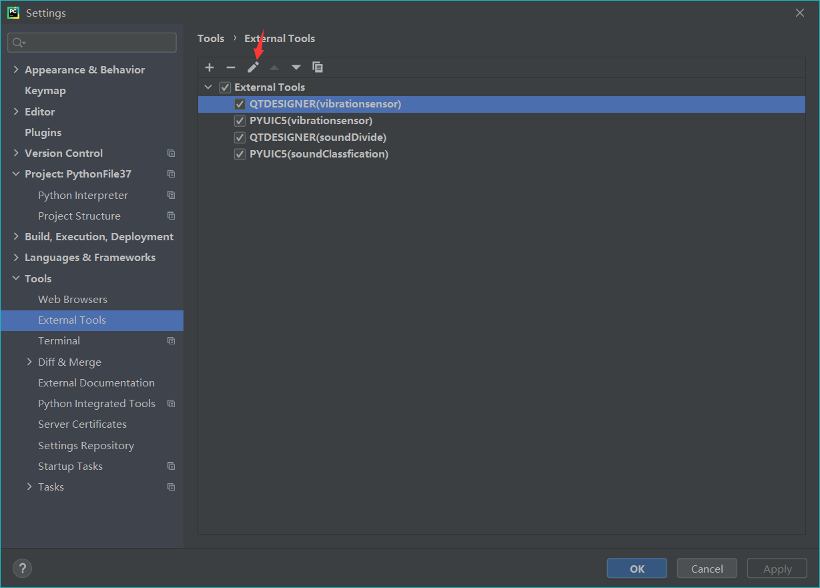
Task: Click project-level icon beside Tasks
Action: [171, 487]
